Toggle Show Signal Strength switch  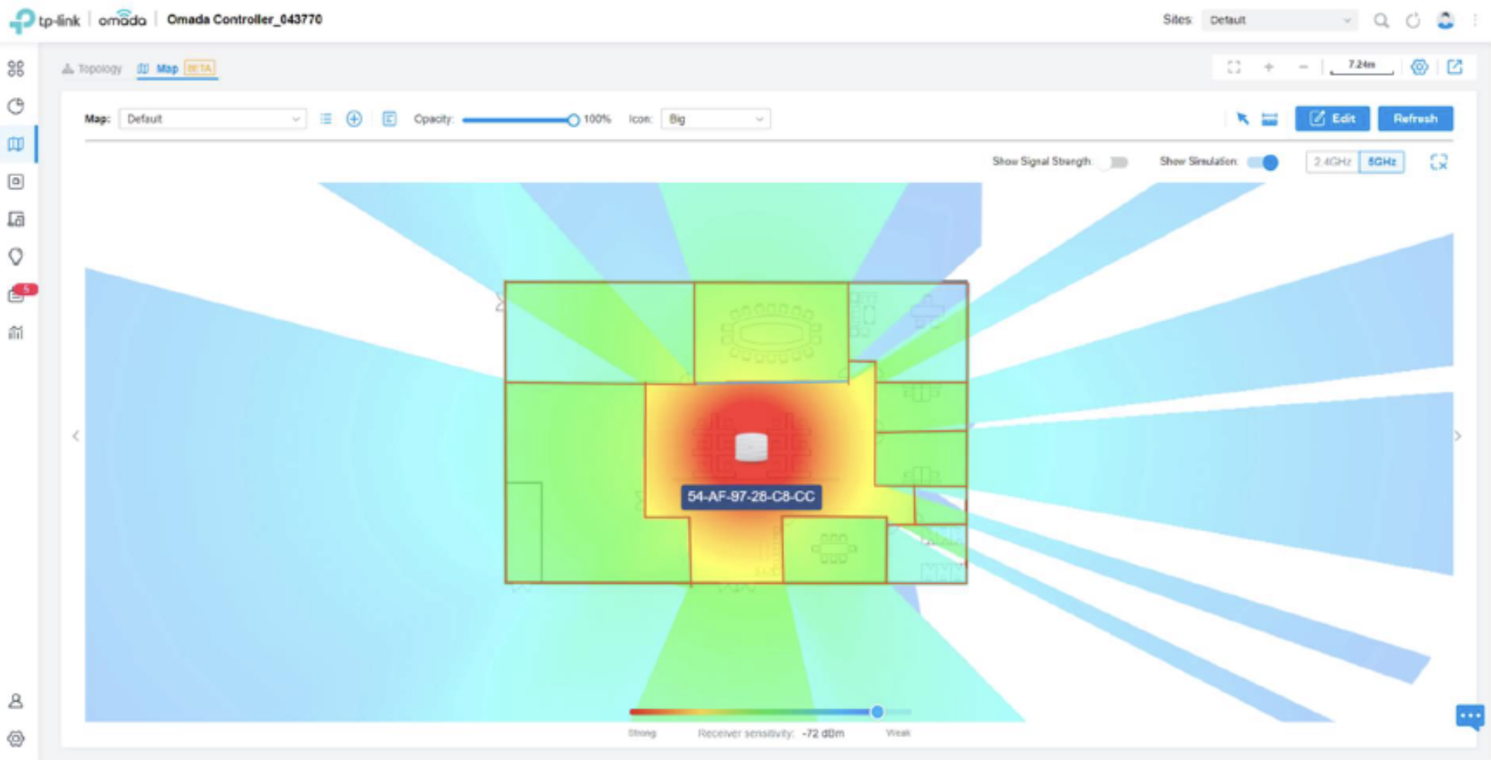pos(1114,162)
